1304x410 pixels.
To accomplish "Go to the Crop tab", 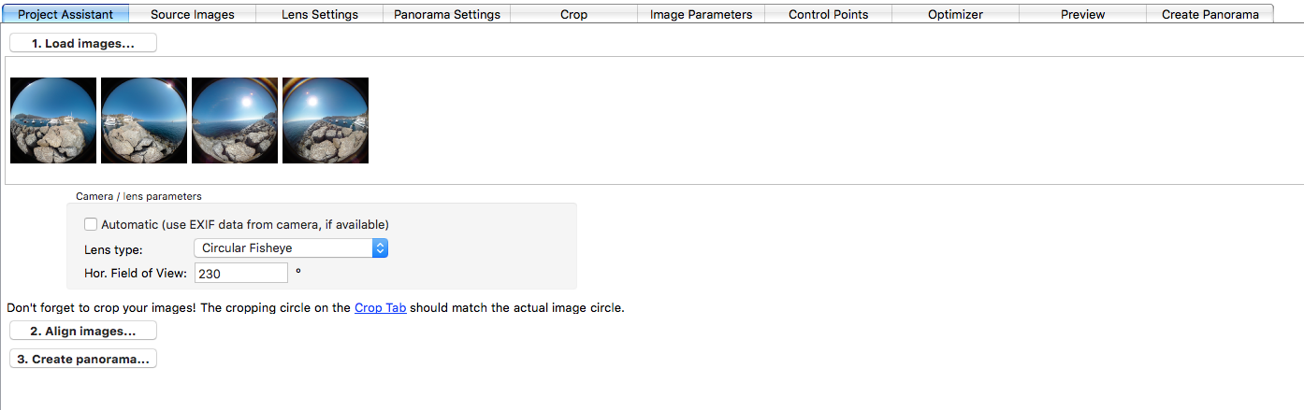I will 574,14.
